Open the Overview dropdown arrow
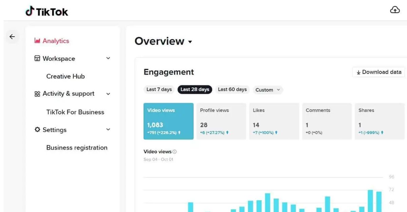Screen dimensions: 407x212 click(190, 42)
